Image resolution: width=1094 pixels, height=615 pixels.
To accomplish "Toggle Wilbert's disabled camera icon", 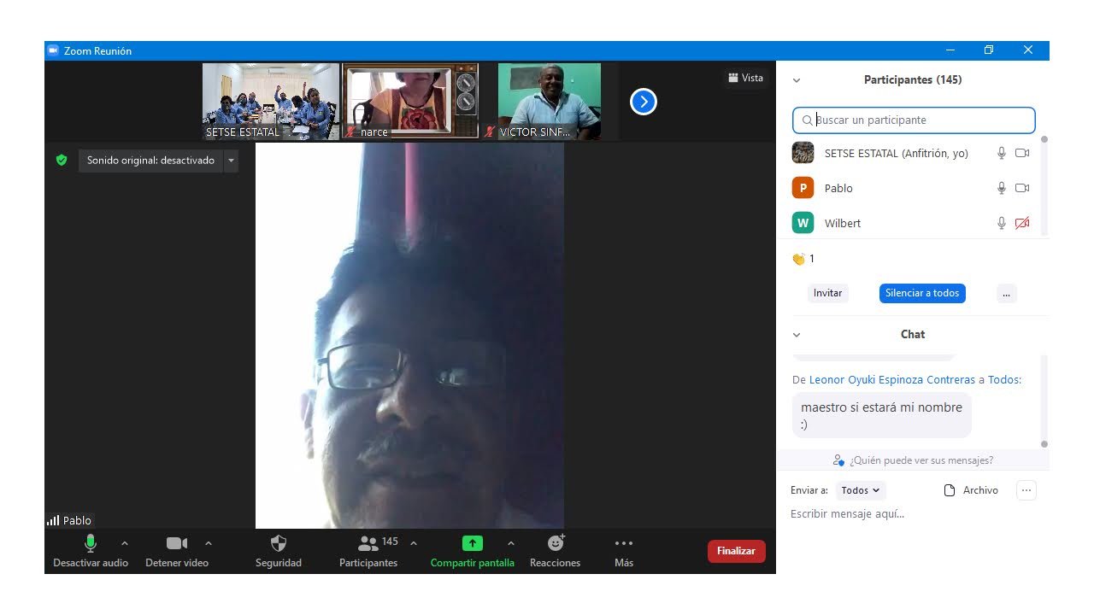I will (1022, 223).
